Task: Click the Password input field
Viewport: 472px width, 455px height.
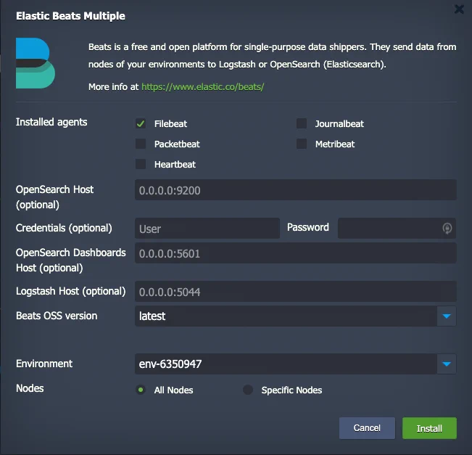Action: (x=397, y=229)
